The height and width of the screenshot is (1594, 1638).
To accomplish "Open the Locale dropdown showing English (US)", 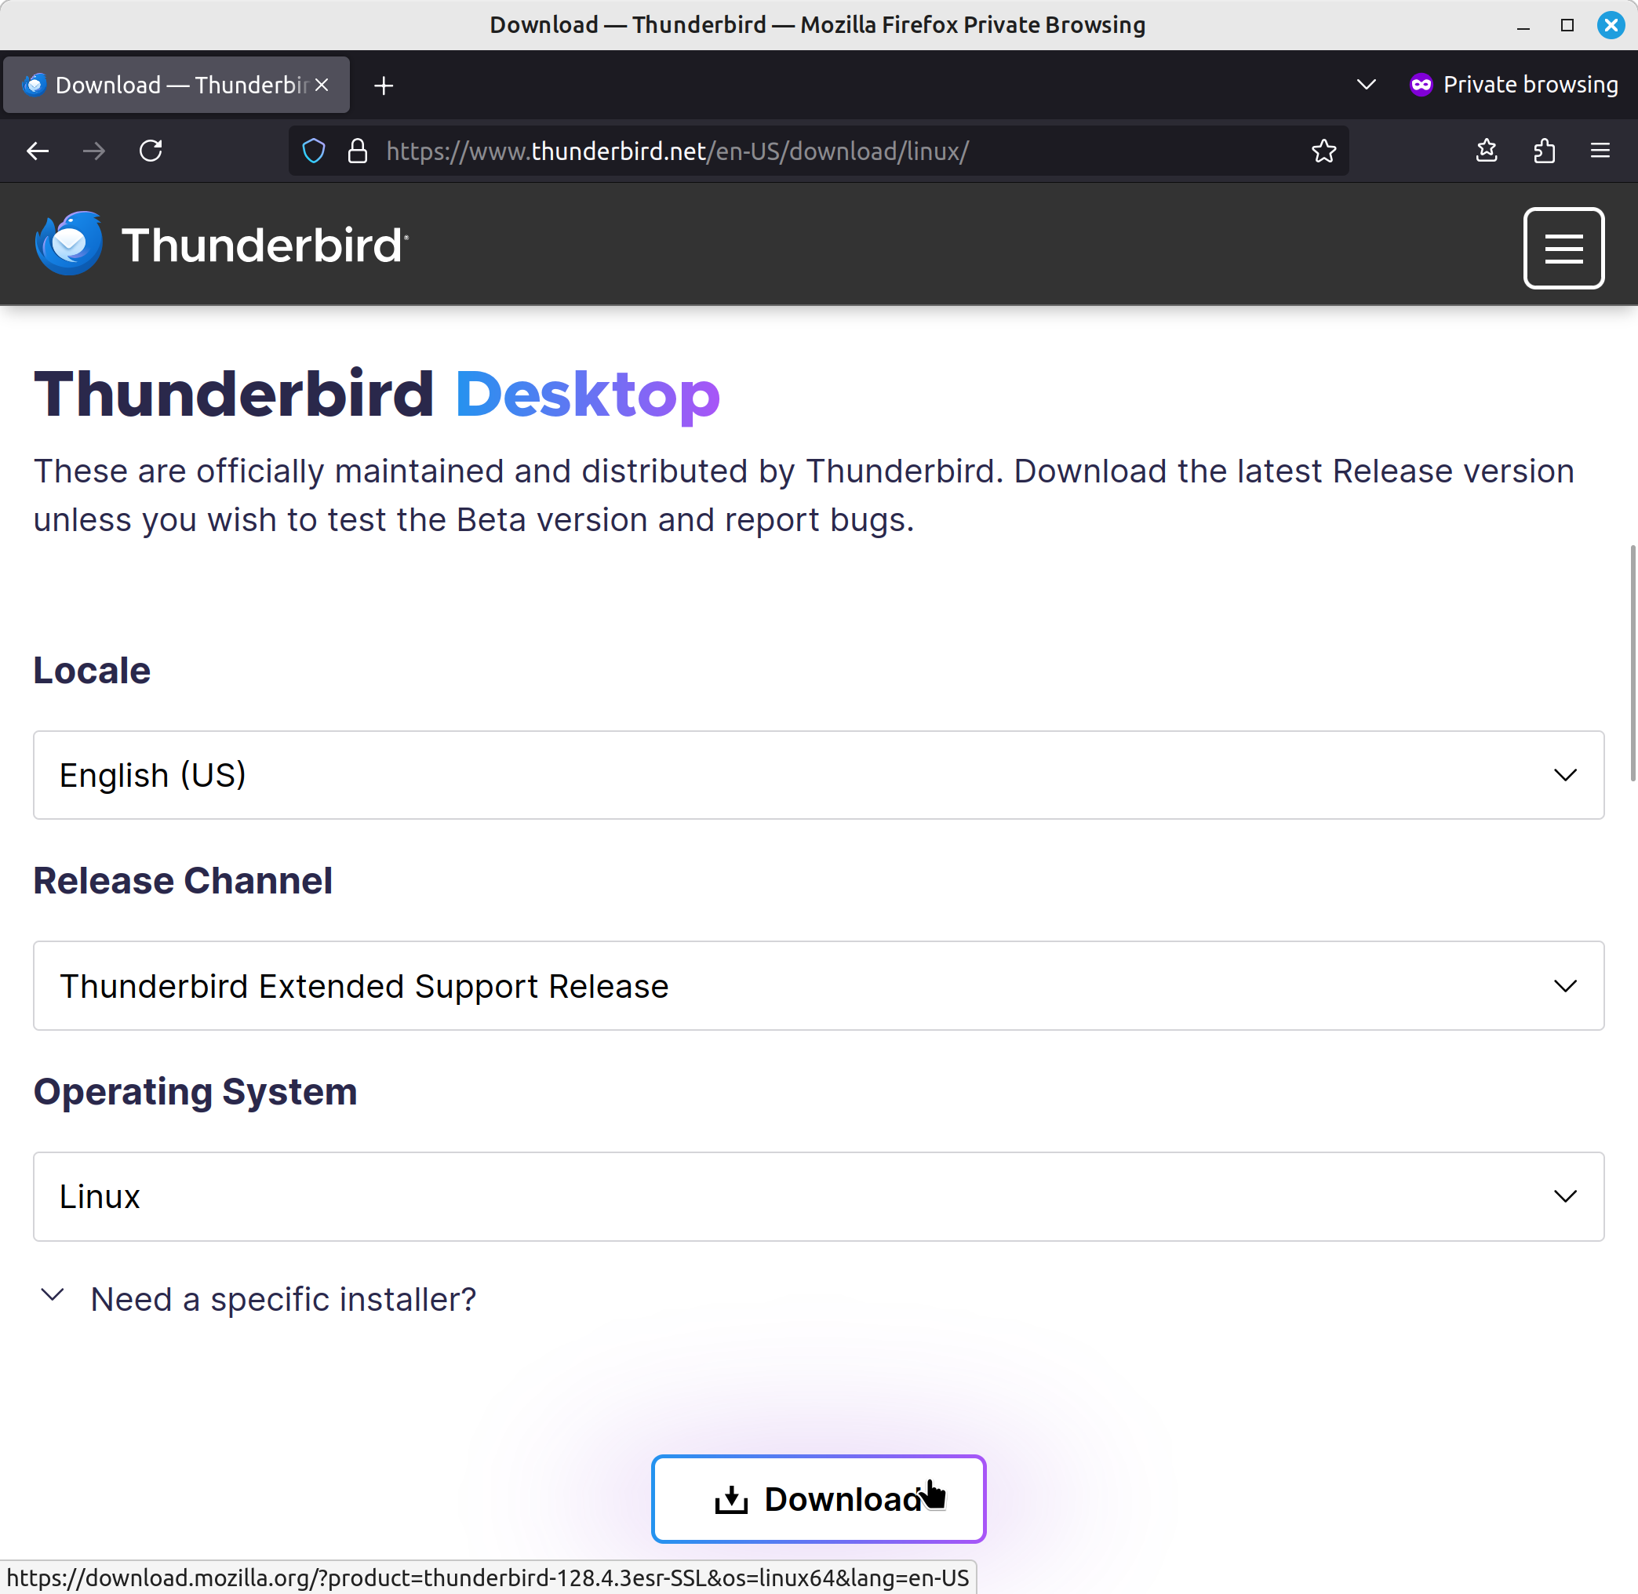I will pyautogui.click(x=818, y=775).
